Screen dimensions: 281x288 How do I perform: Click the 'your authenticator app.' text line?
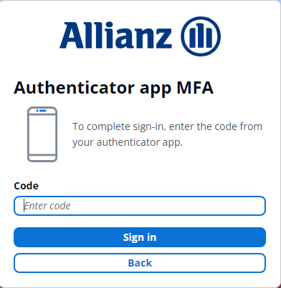click(x=128, y=142)
